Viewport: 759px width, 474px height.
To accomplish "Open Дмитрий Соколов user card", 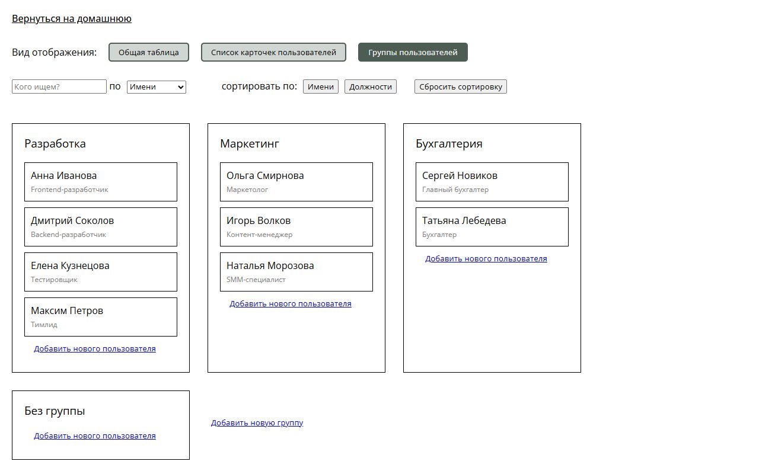I will (x=101, y=227).
